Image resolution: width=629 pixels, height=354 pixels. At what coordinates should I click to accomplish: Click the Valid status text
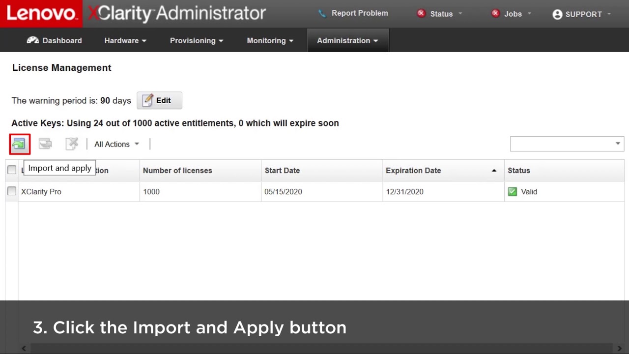529,192
